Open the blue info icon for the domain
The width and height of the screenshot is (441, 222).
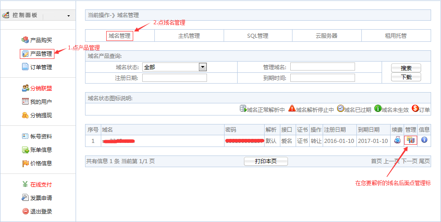(424, 140)
